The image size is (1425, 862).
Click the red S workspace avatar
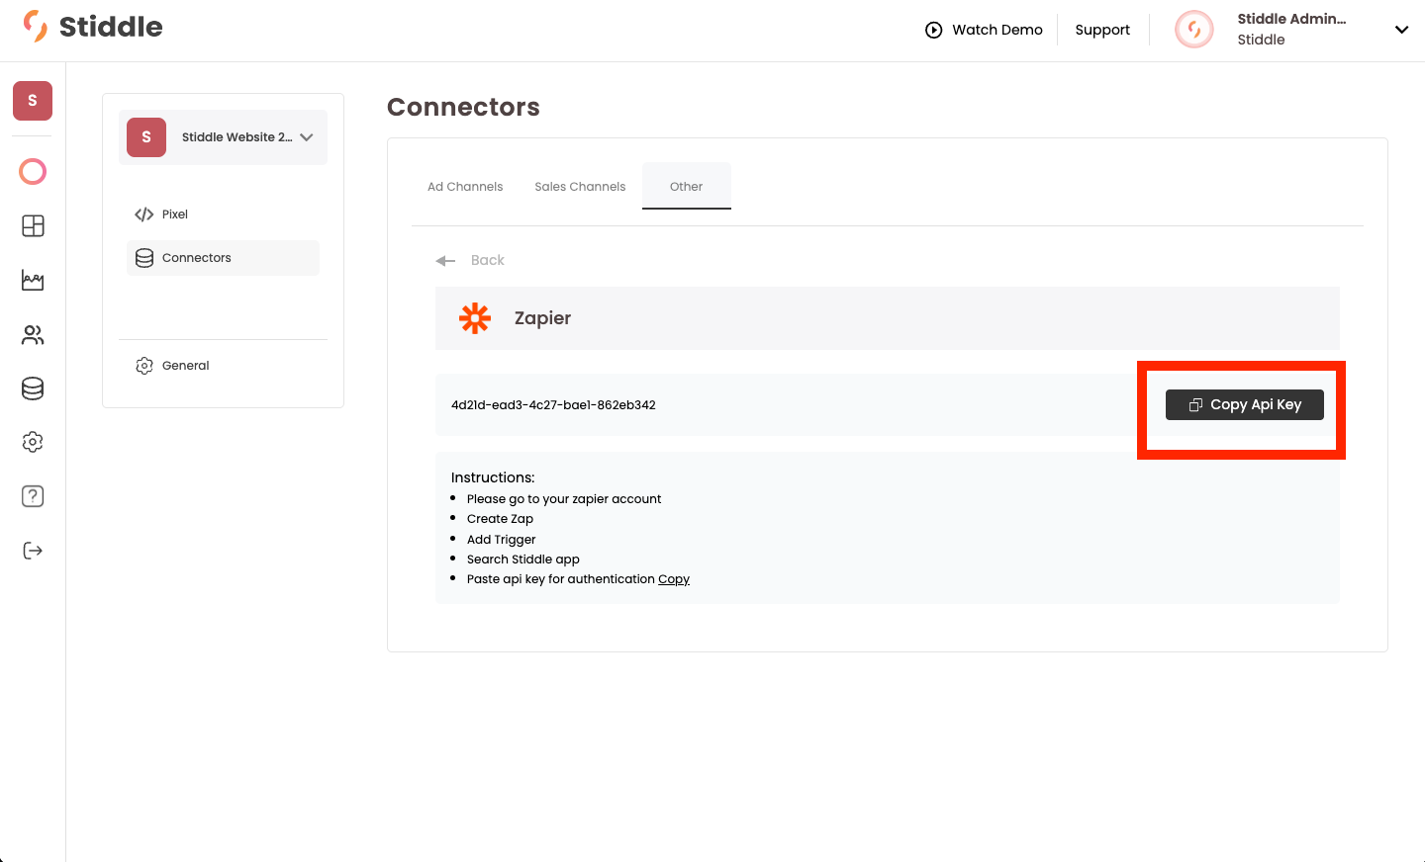tap(33, 101)
